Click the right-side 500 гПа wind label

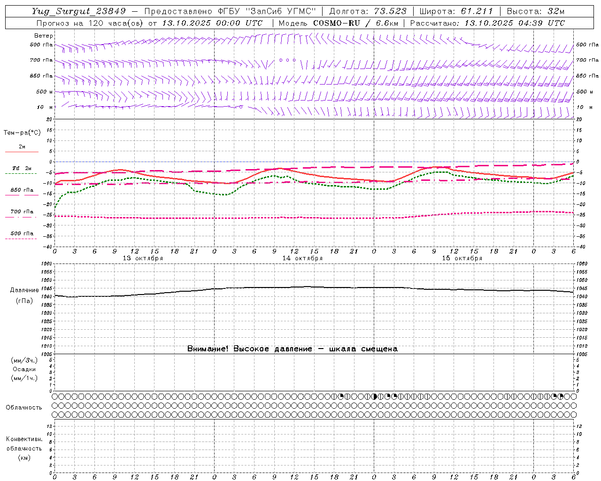click(x=587, y=45)
